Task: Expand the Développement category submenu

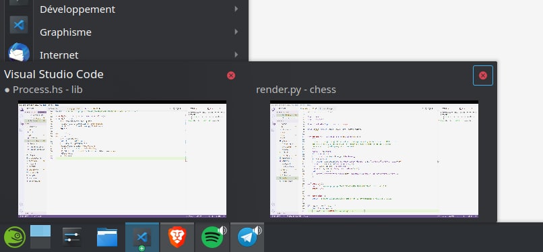Action: [236, 9]
